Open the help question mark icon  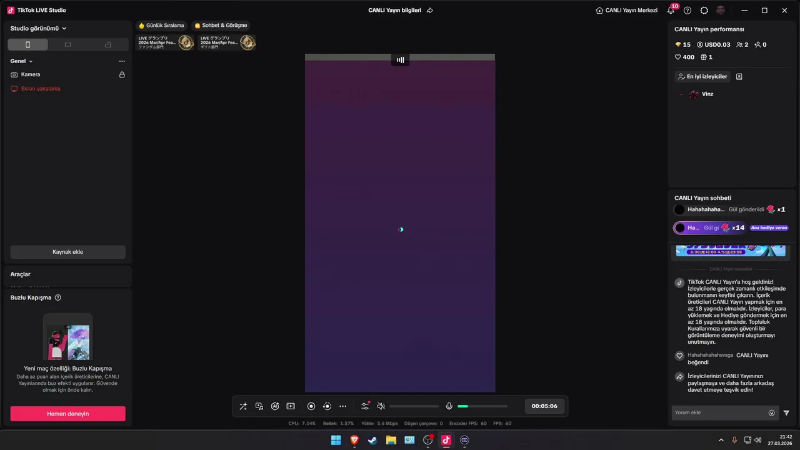pyautogui.click(x=687, y=11)
